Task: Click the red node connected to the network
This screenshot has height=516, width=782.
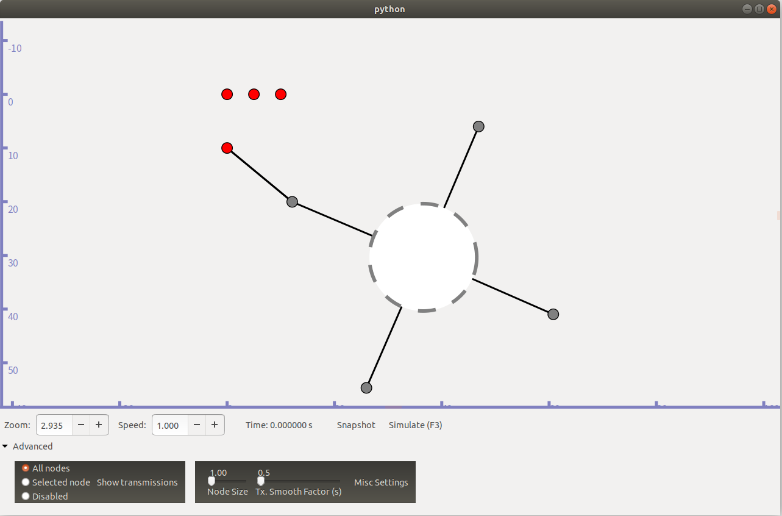Action: 227,148
